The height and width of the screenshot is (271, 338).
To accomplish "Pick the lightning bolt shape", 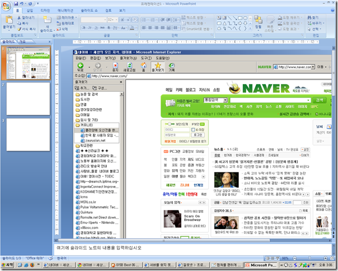I will (224, 29).
